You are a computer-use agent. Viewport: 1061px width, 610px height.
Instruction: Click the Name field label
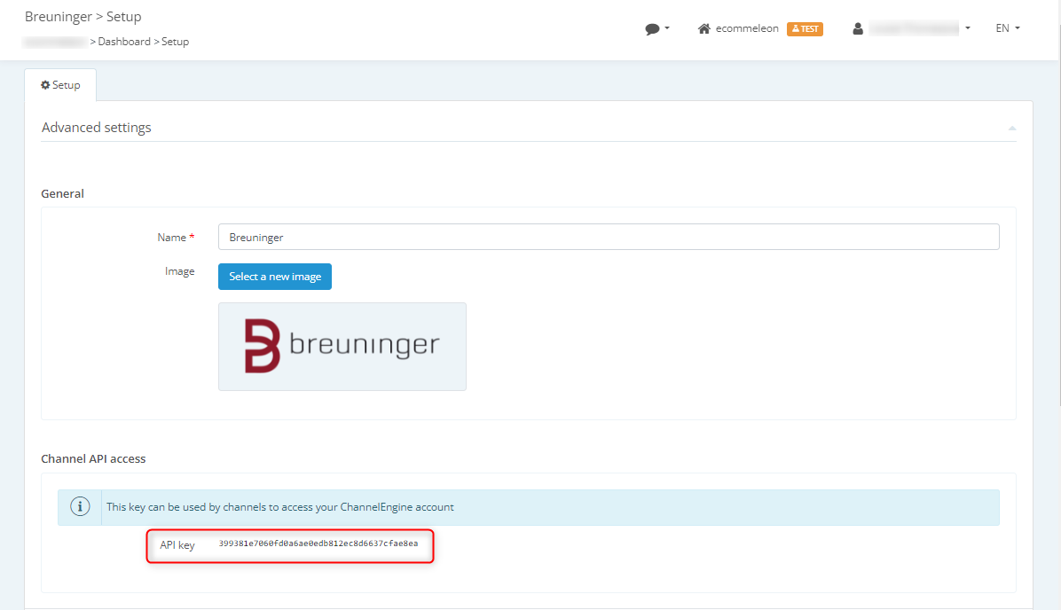(x=176, y=238)
